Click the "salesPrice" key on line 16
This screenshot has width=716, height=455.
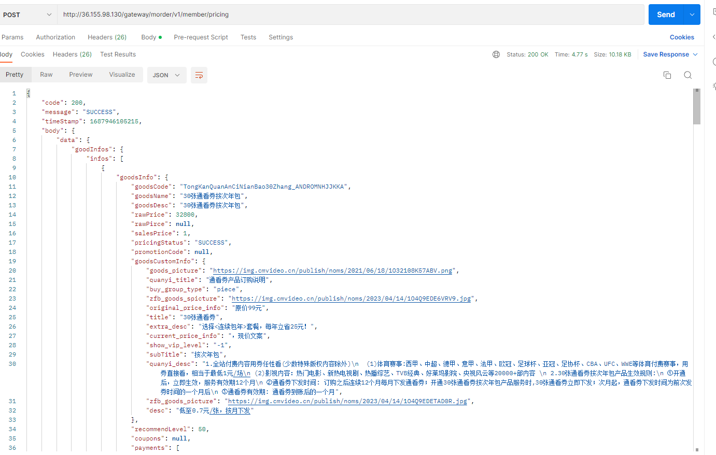(x=153, y=233)
